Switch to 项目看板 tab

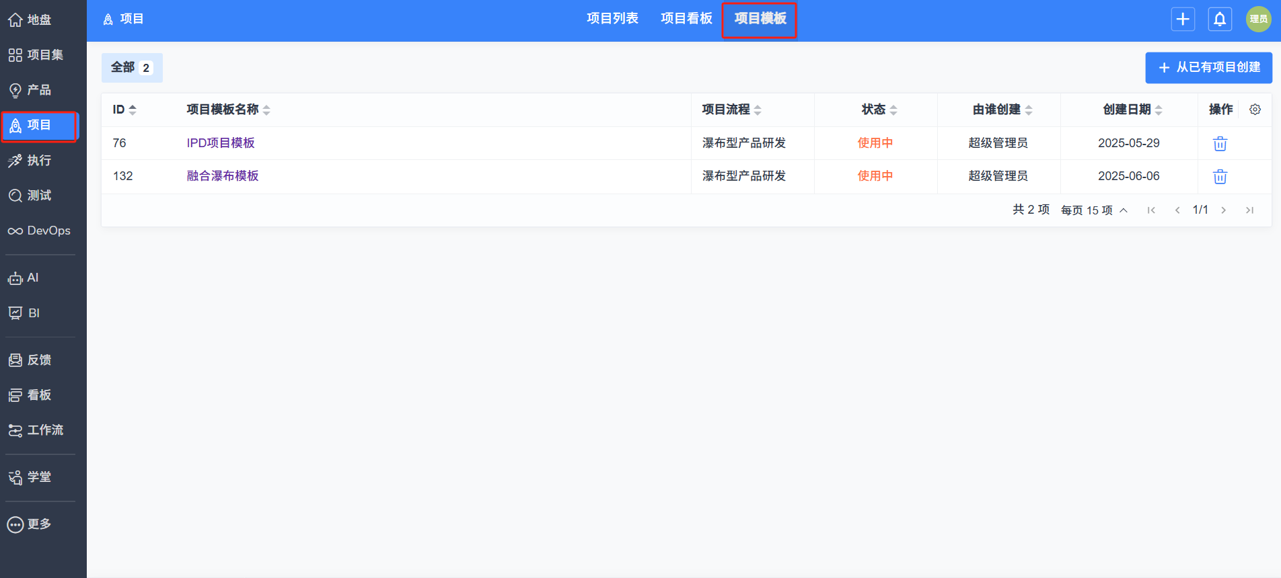[x=686, y=19]
